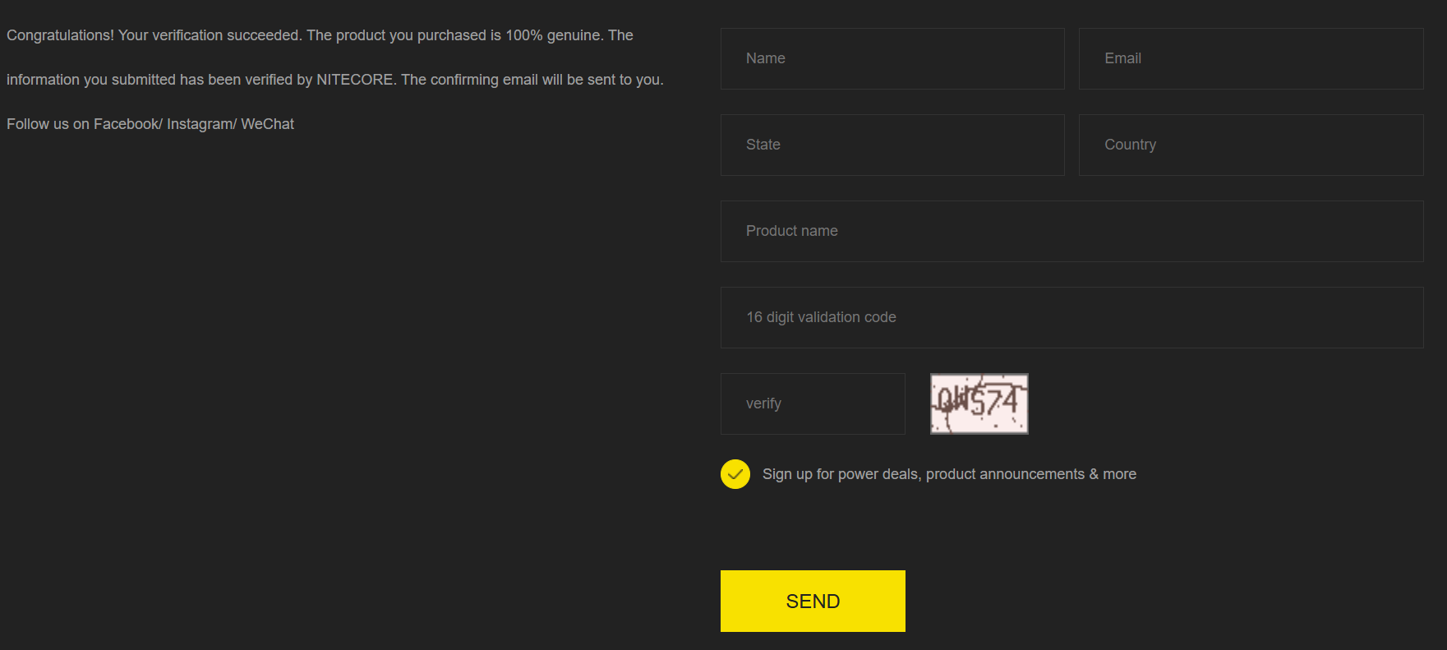1447x650 pixels.
Task: Open the Facebook link
Action: (127, 124)
